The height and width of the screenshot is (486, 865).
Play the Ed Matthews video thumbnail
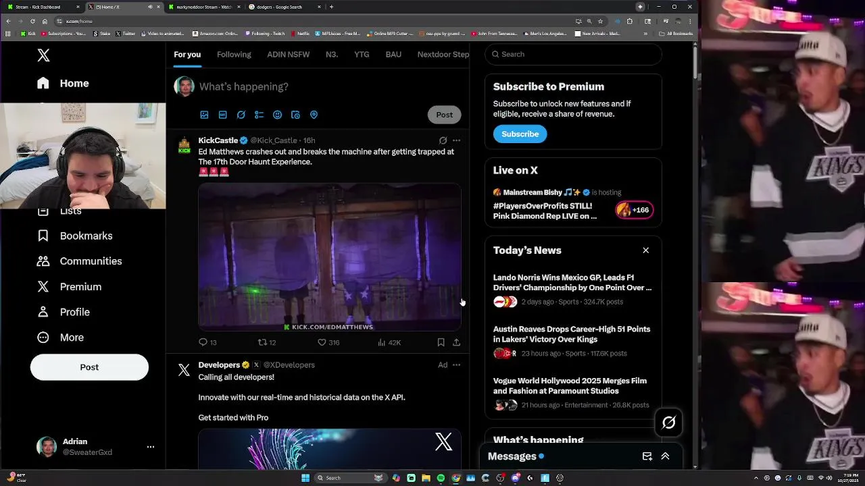click(329, 257)
